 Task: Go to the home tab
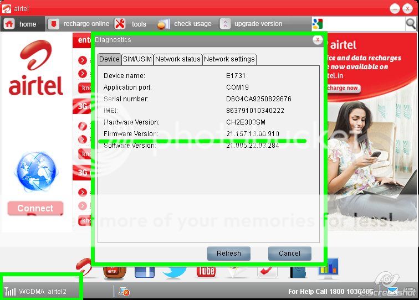coord(22,24)
